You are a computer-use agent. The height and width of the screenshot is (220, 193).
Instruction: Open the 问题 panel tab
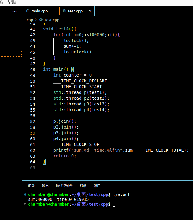(31, 186)
